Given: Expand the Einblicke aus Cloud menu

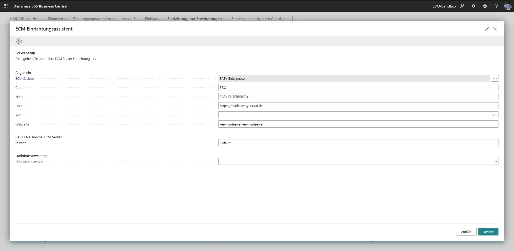Looking at the screenshot, I should (x=258, y=19).
